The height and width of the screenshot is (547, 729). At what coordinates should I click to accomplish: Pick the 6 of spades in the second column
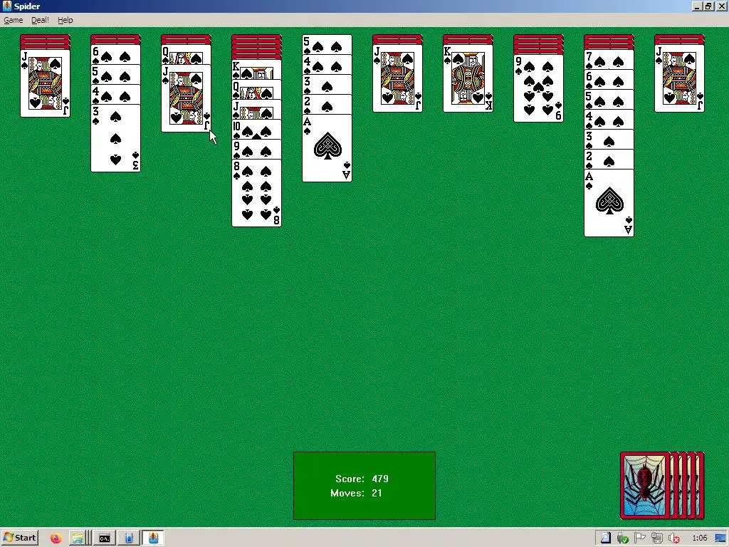[x=116, y=54]
